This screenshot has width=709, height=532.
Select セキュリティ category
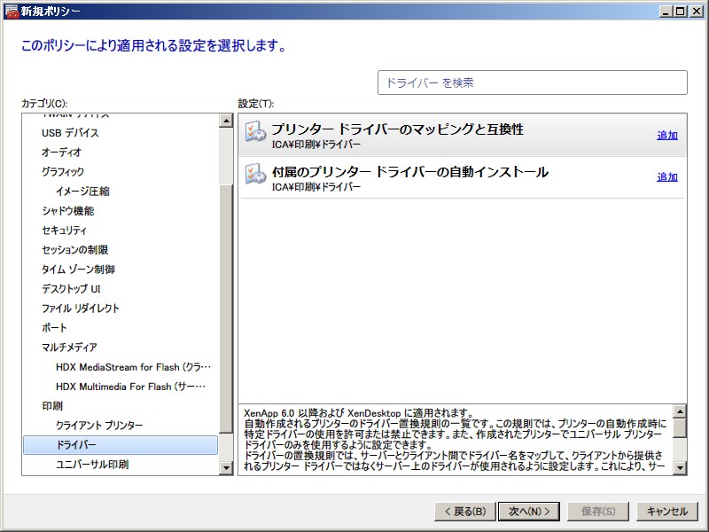pos(64,231)
